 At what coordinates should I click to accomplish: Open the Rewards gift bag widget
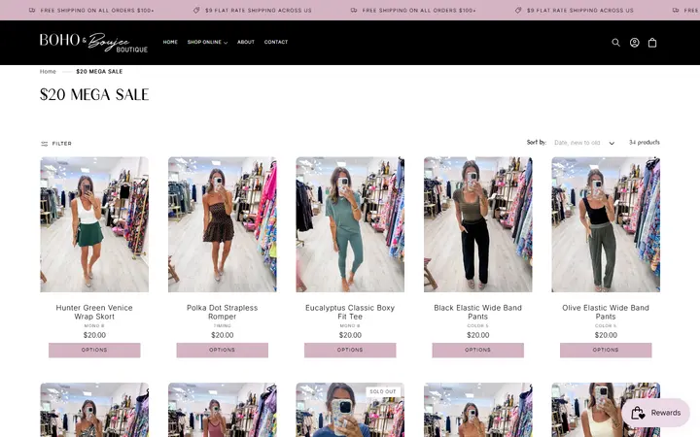pyautogui.click(x=655, y=413)
